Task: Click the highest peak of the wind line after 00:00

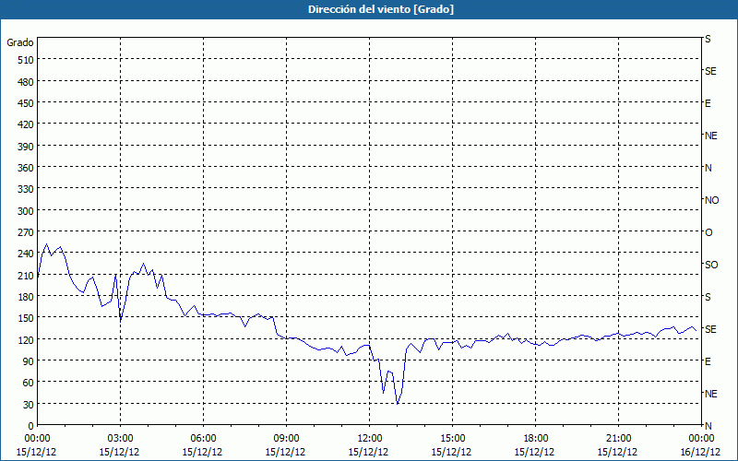Action: [x=46, y=244]
